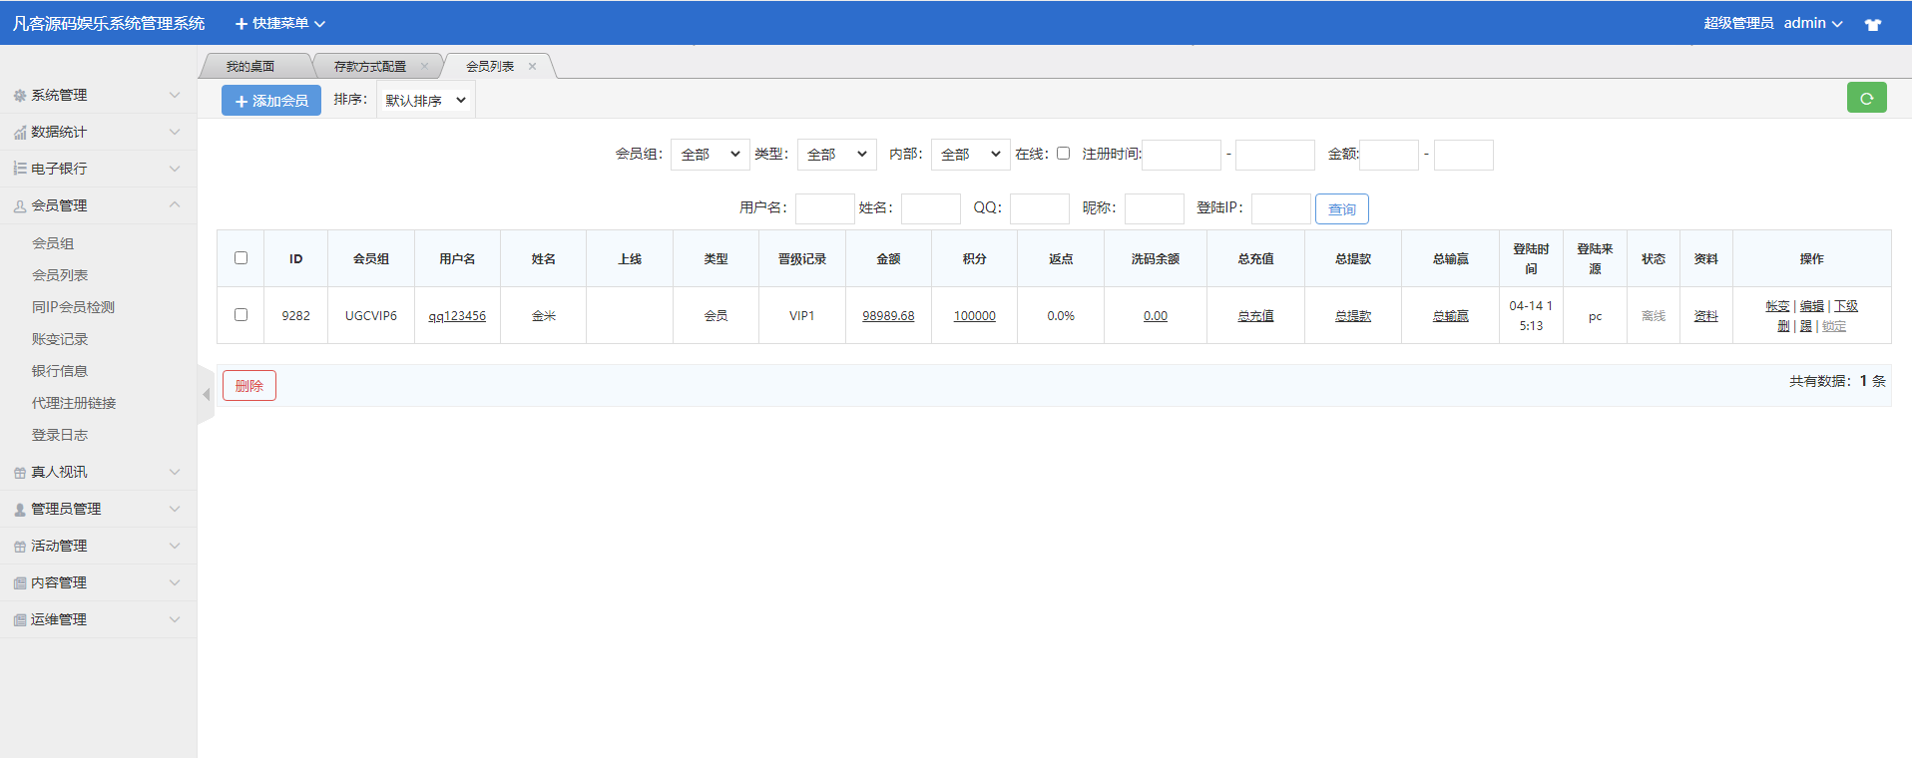This screenshot has width=1912, height=758.
Task: Click the skin theme shirt icon
Action: click(x=1873, y=24)
